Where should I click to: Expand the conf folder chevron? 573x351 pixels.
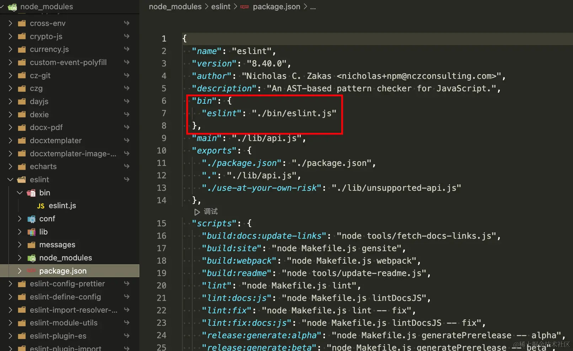pyautogui.click(x=20, y=218)
